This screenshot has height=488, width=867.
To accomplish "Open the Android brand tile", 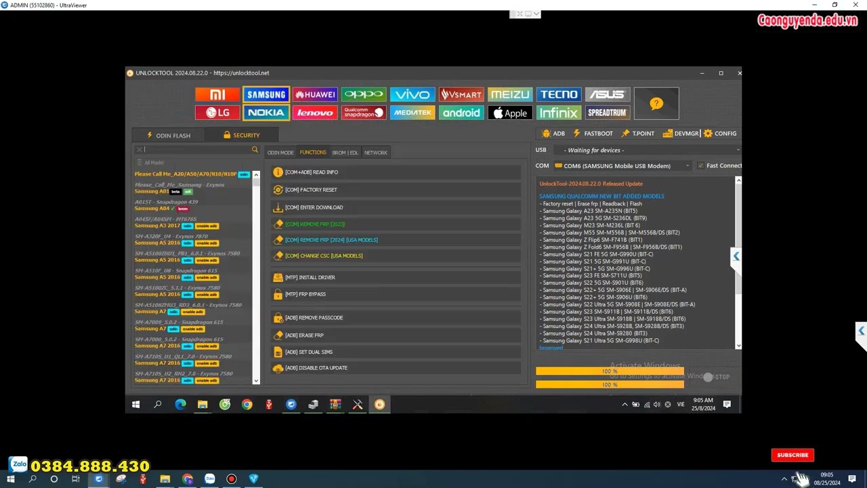I will click(461, 113).
